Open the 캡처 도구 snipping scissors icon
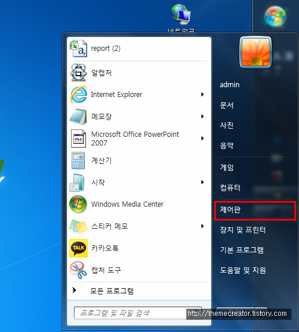 pyautogui.click(x=79, y=270)
